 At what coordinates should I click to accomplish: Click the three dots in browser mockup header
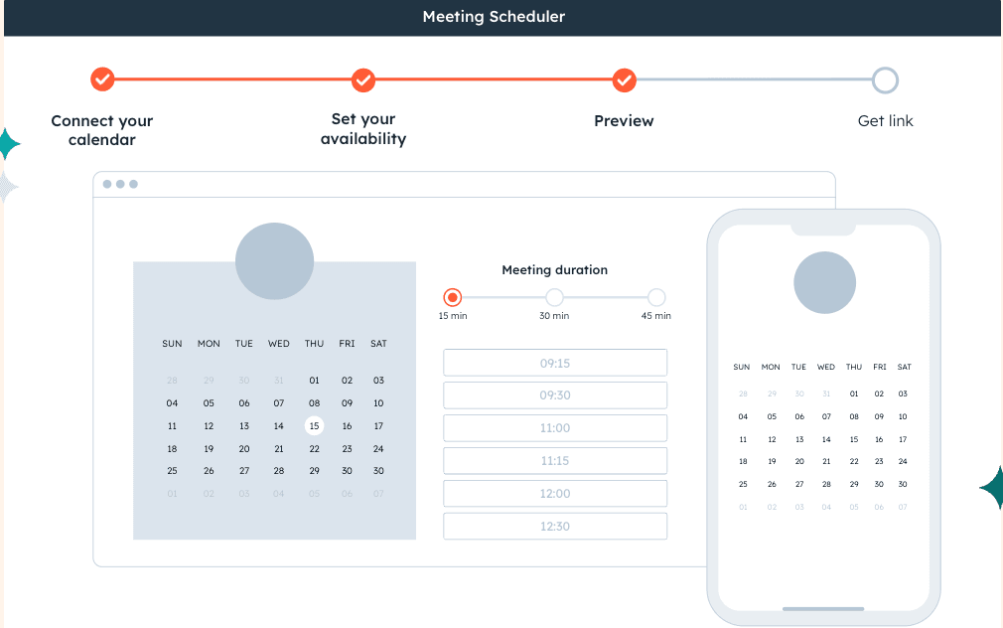coord(120,185)
